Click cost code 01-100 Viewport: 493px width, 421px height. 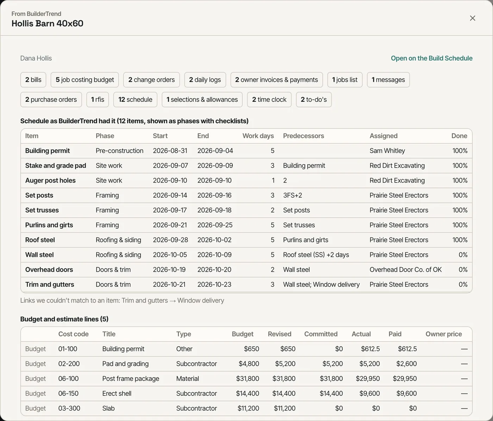[68, 349]
